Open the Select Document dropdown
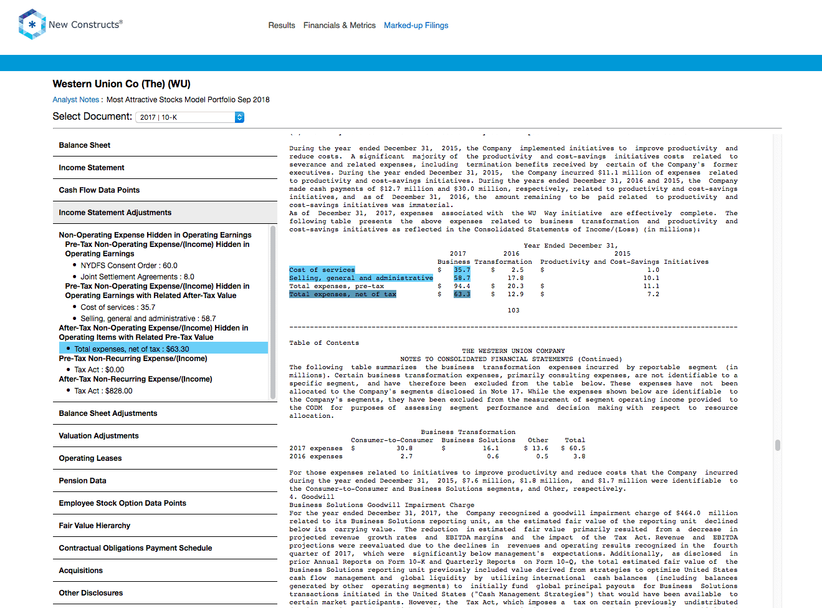822x608 pixels. [189, 117]
